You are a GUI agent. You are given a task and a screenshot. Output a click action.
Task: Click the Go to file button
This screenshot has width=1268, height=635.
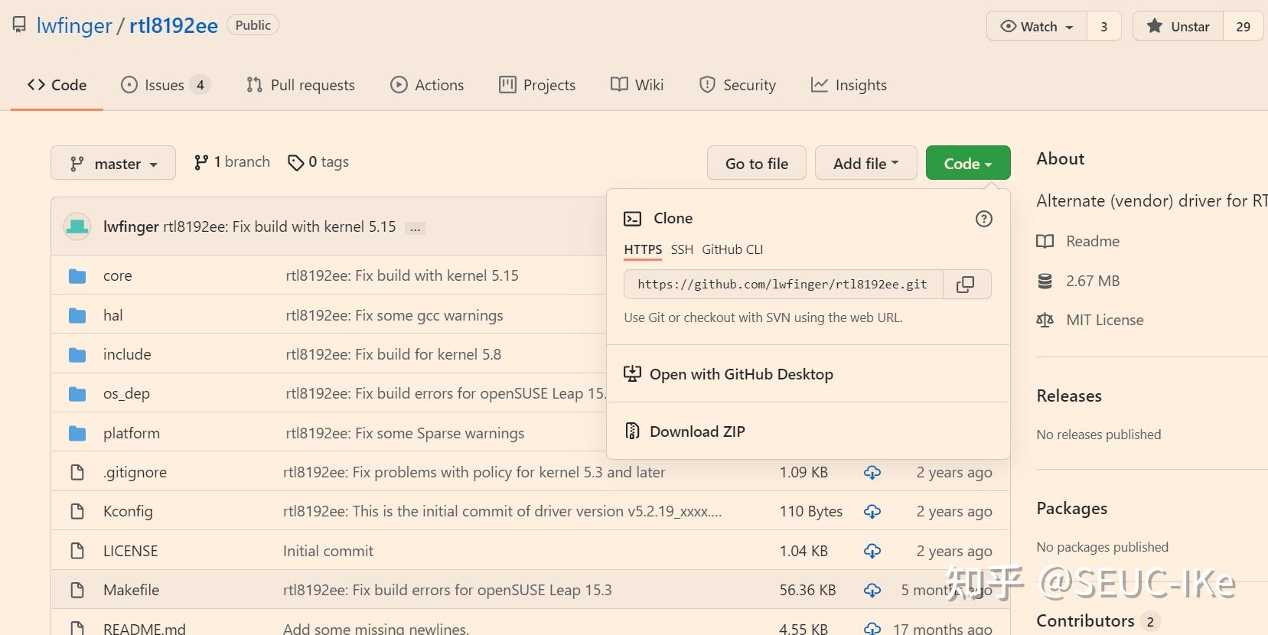(x=757, y=163)
